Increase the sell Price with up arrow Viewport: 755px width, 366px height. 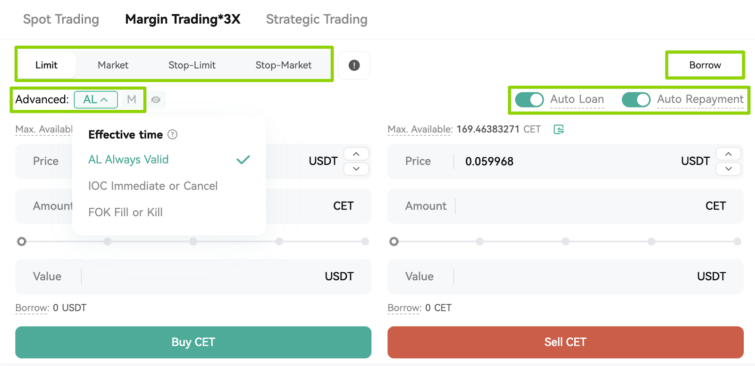pos(729,154)
